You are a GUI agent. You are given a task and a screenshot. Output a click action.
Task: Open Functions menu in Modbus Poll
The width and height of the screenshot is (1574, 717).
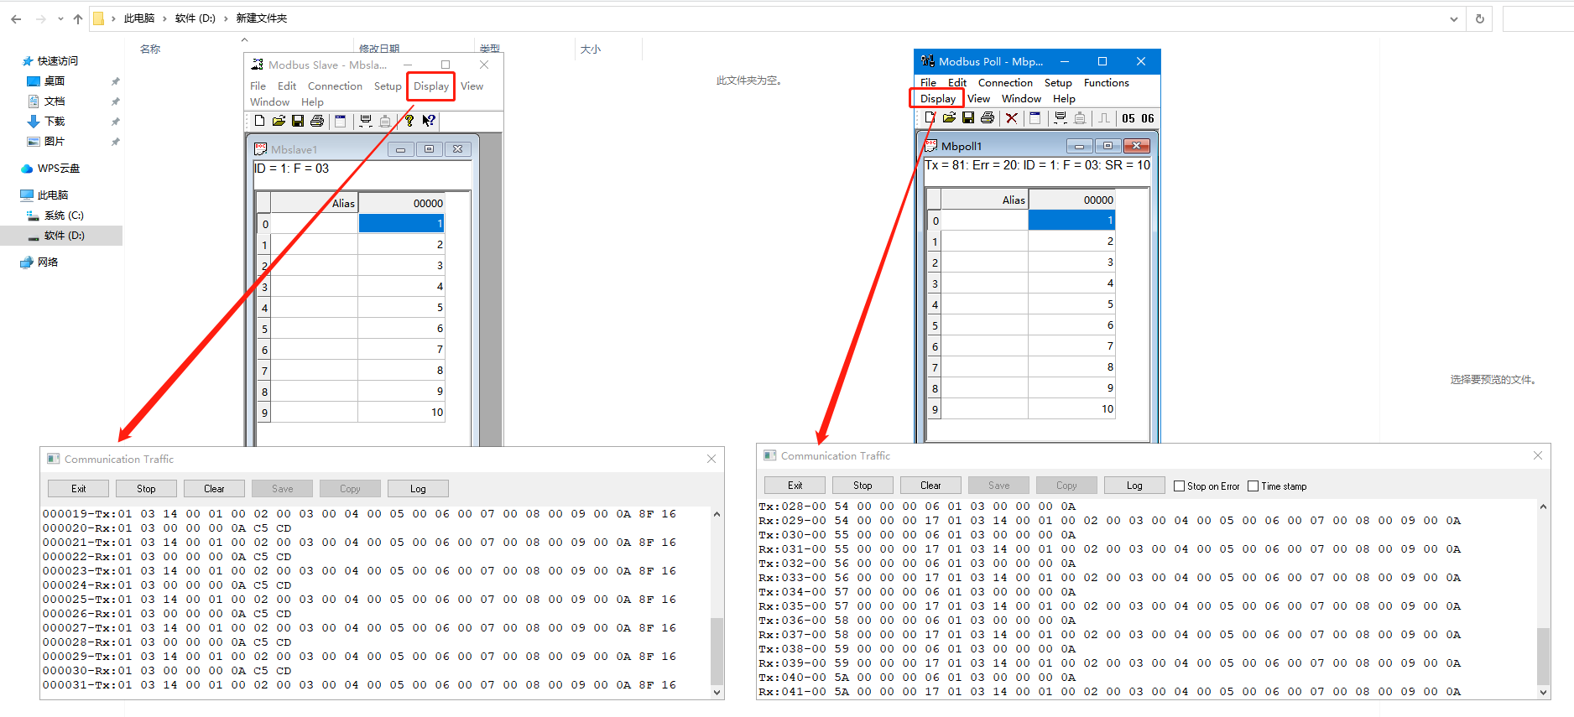coord(1106,83)
